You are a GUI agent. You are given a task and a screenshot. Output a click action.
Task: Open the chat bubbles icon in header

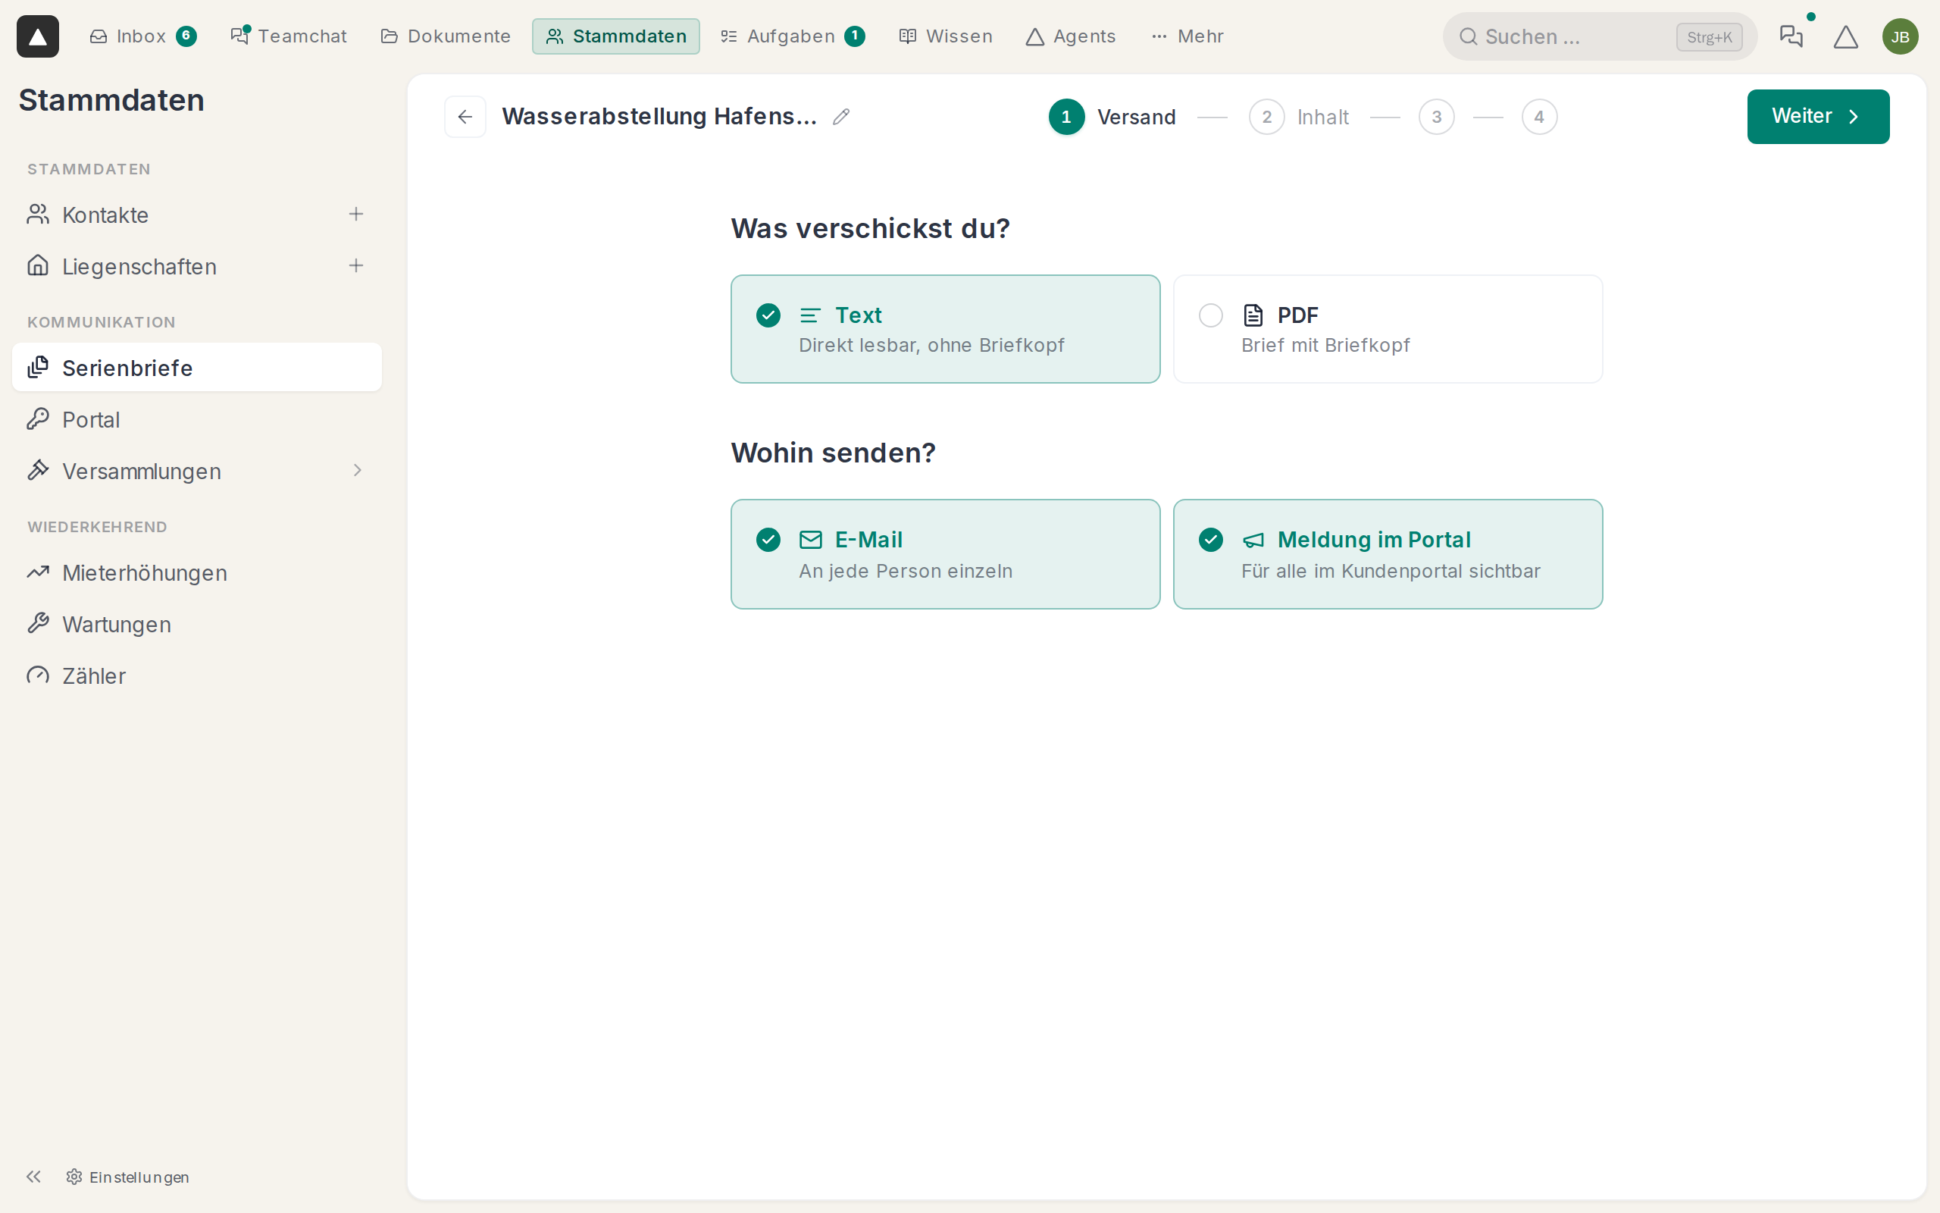[1791, 36]
